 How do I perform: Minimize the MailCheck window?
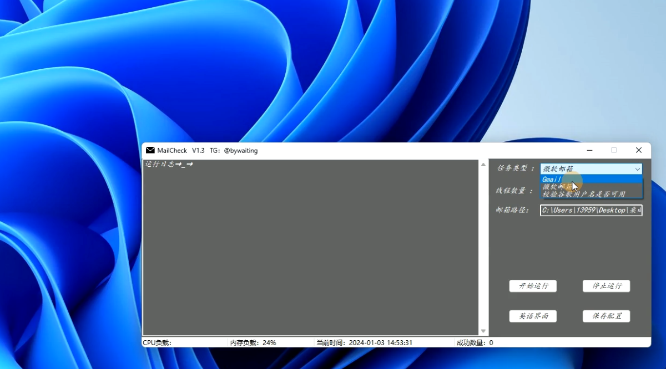tap(589, 151)
